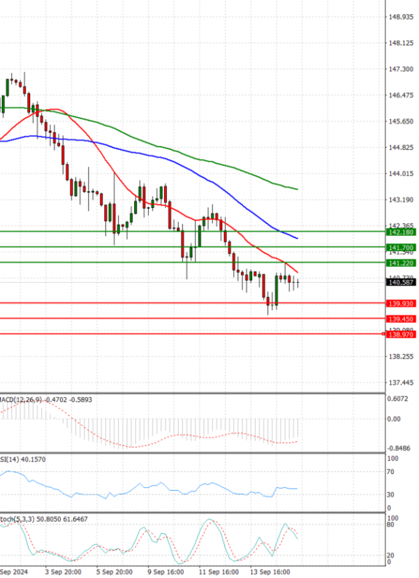This screenshot has height=578, width=419.
Task: Click the RSI scale level 70
Action: [x=390, y=472]
